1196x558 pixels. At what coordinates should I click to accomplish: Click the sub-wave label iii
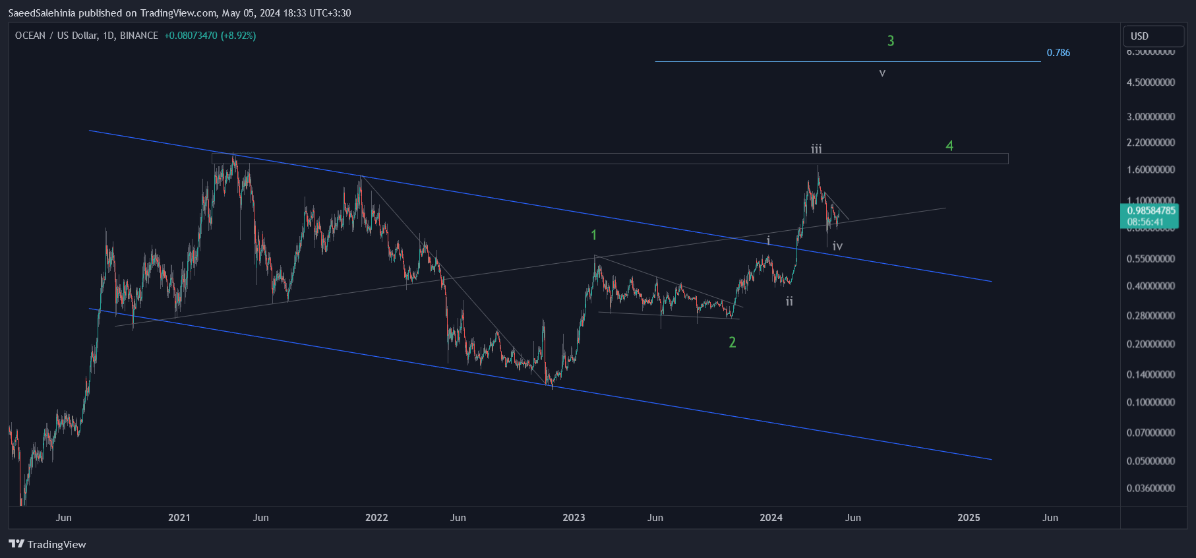click(x=816, y=149)
